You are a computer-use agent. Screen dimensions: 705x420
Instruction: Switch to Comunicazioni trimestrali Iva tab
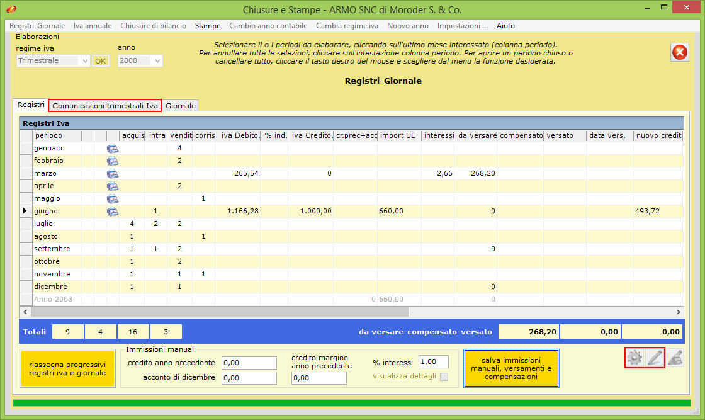point(105,106)
